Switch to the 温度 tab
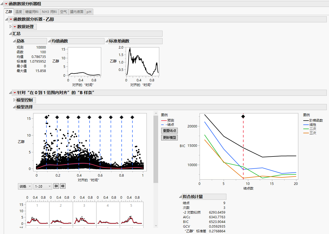Viewport: 329px width, 234px height. (x=19, y=12)
